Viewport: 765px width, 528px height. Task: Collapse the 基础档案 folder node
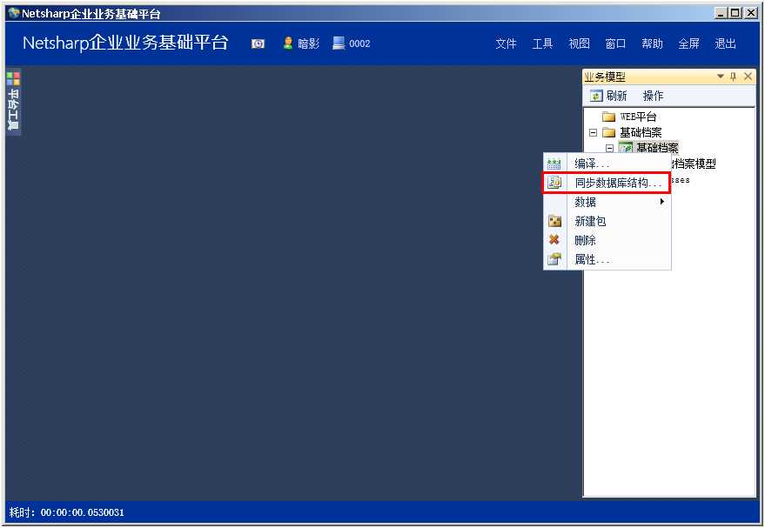click(x=593, y=132)
